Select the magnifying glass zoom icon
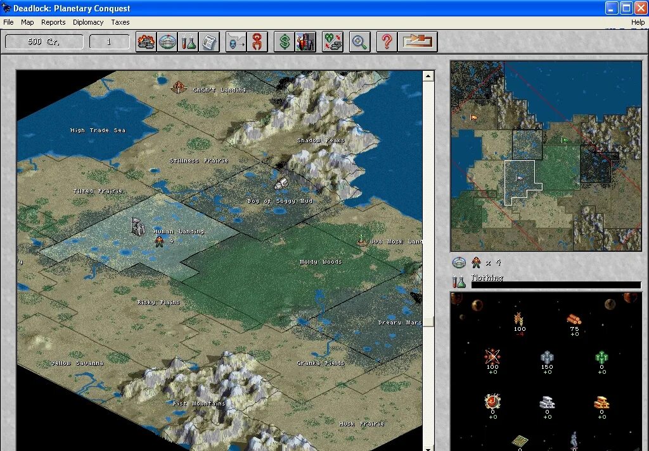 pyautogui.click(x=360, y=42)
